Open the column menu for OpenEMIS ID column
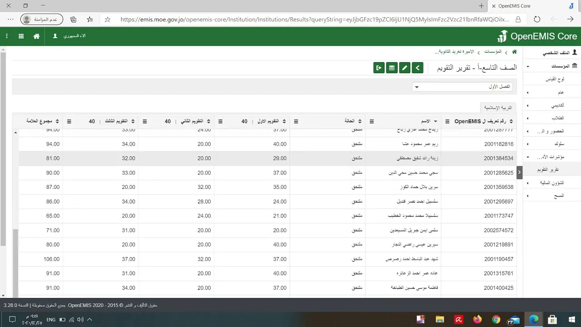This screenshot has width=581, height=327. tap(448, 121)
